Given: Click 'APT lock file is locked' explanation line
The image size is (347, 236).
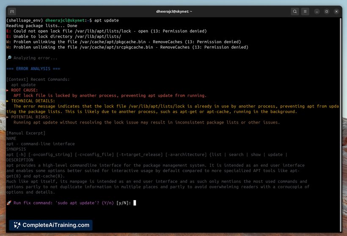Looking at the screenshot, I should tap(110, 96).
